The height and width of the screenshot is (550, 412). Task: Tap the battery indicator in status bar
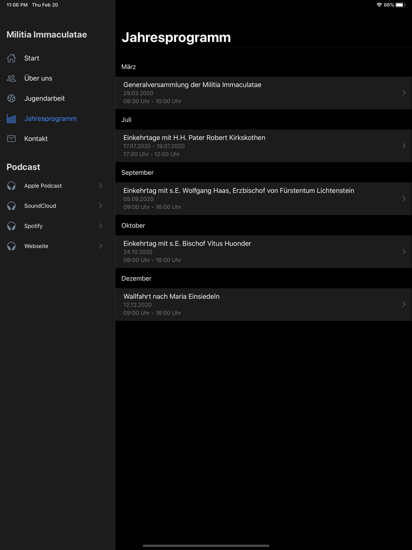click(400, 5)
